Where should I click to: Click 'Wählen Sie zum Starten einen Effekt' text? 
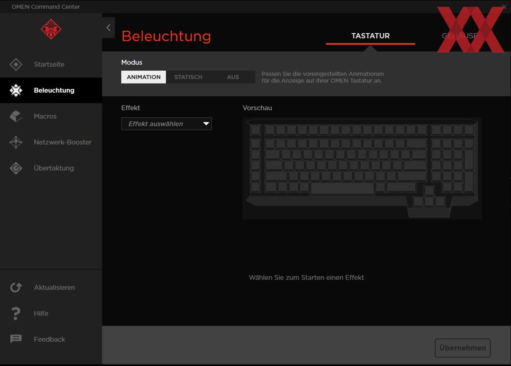pos(306,278)
